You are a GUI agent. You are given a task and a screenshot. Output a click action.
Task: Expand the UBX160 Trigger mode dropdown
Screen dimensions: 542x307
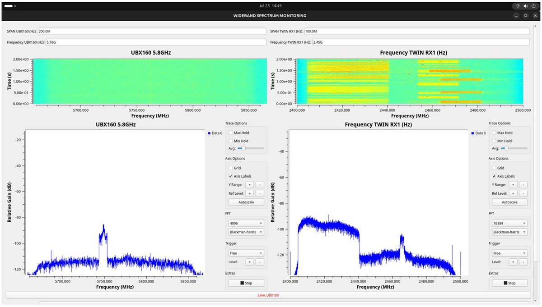[x=246, y=253]
